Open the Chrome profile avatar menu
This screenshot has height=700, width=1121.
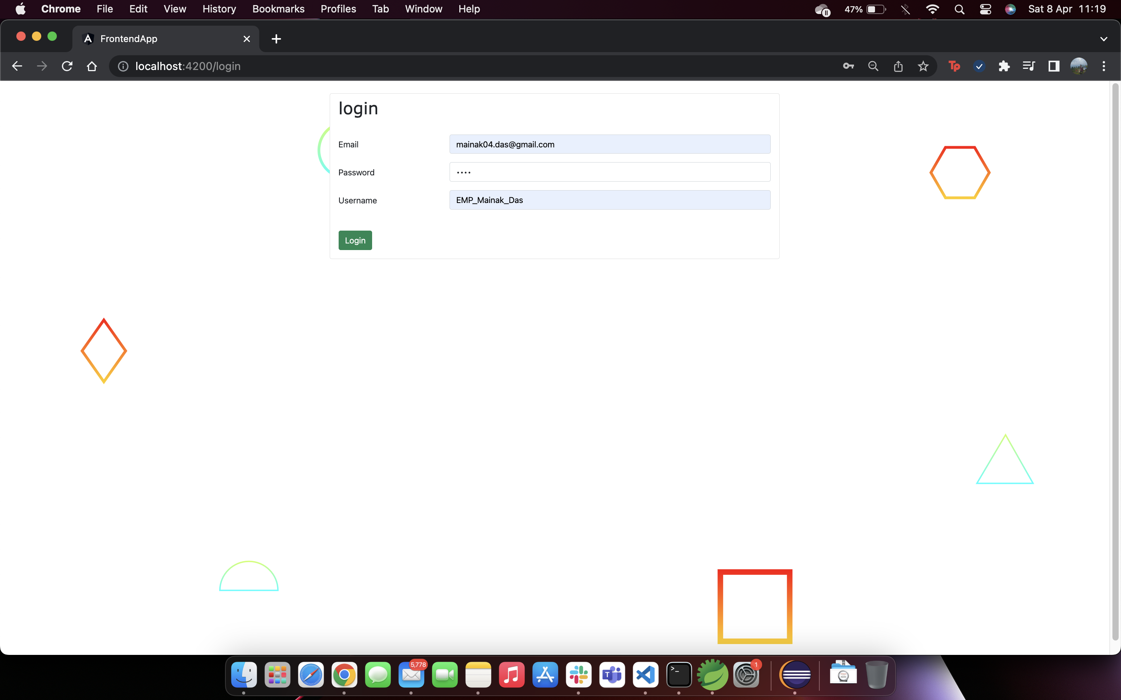coord(1079,66)
